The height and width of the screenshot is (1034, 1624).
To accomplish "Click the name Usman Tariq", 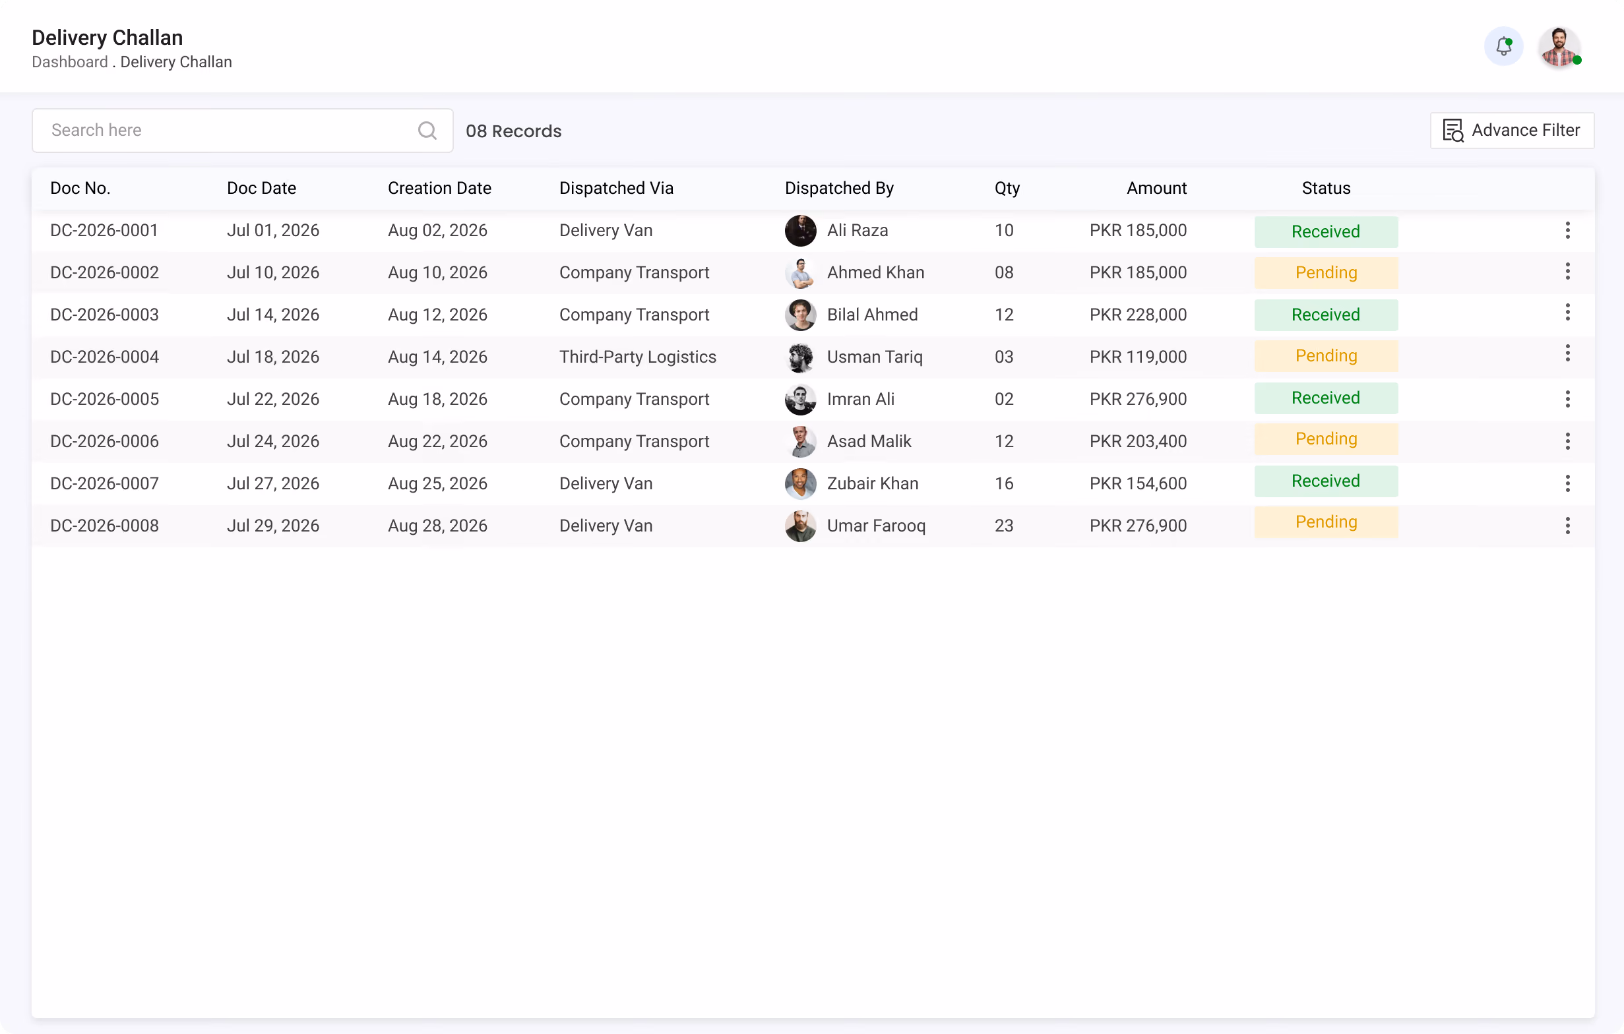I will point(875,357).
